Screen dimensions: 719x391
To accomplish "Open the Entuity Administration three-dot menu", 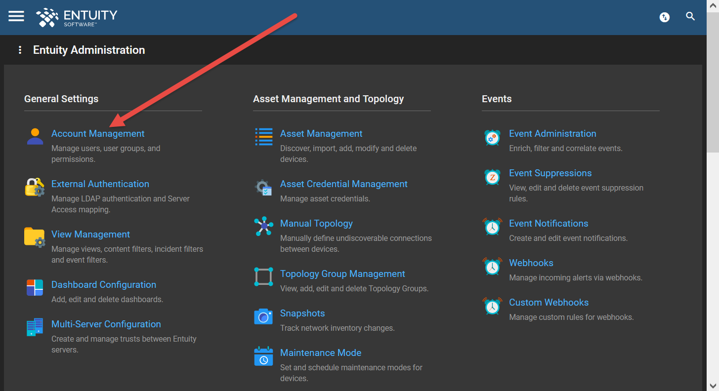I will click(20, 50).
